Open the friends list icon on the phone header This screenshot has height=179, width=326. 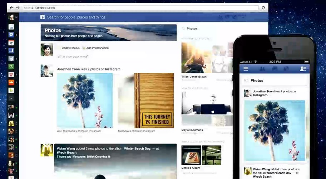pos(303,69)
